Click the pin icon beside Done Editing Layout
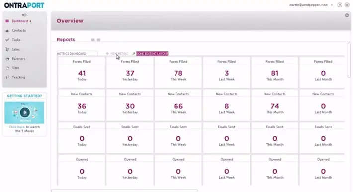This screenshot has width=353, height=192. (134, 54)
